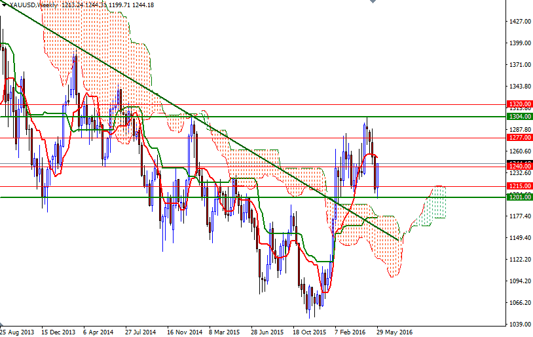Screen dimensions: 533x337
Task: Click the 8 Mar 2015 date label
Action: click(x=224, y=332)
